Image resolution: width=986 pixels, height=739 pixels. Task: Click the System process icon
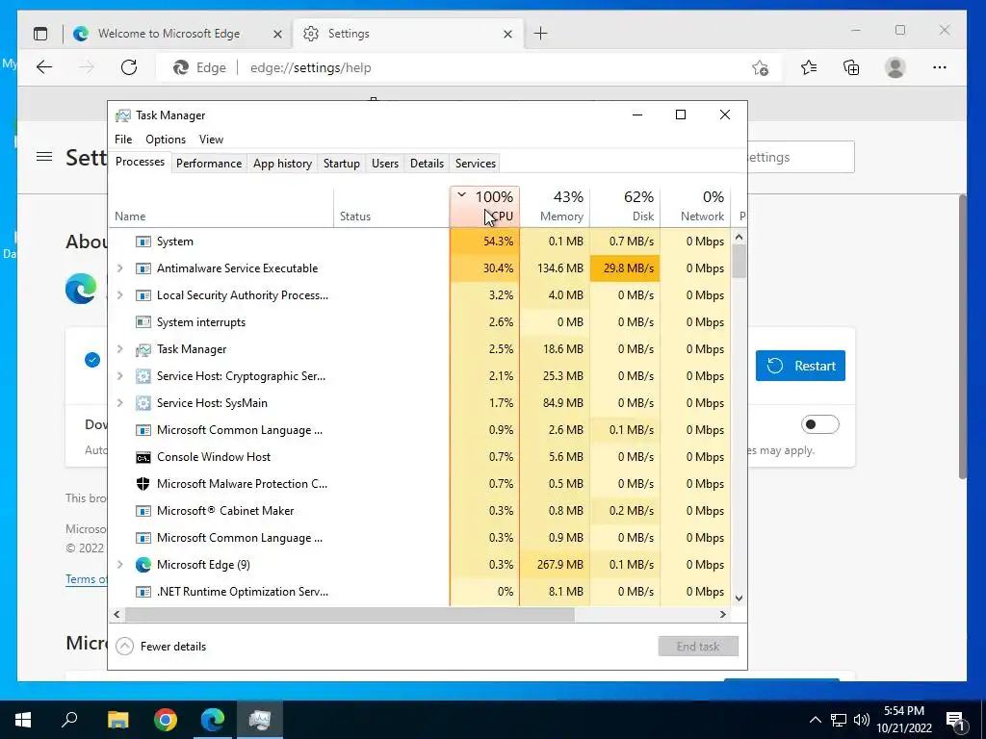click(x=143, y=242)
